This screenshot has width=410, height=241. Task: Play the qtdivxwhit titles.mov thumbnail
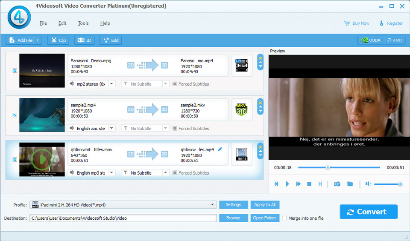pyautogui.click(x=42, y=159)
